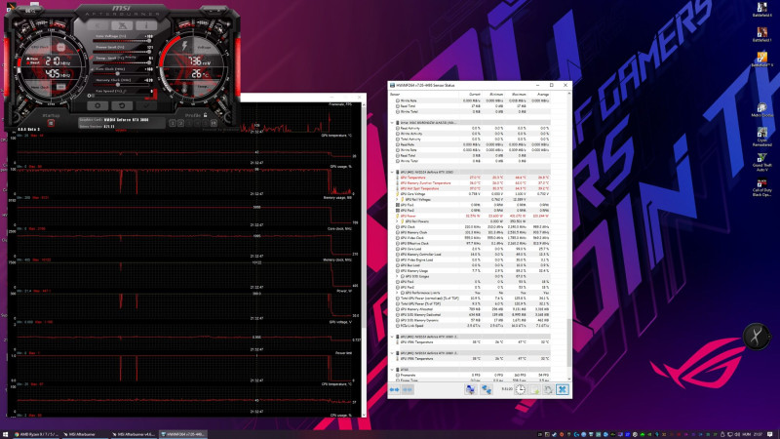
Task: Adjust the Memory Clock slider in Afterburner
Action: click(122, 84)
